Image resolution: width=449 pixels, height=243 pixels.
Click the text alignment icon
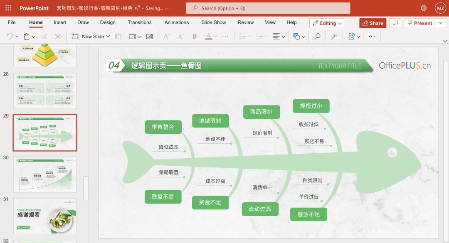276,37
